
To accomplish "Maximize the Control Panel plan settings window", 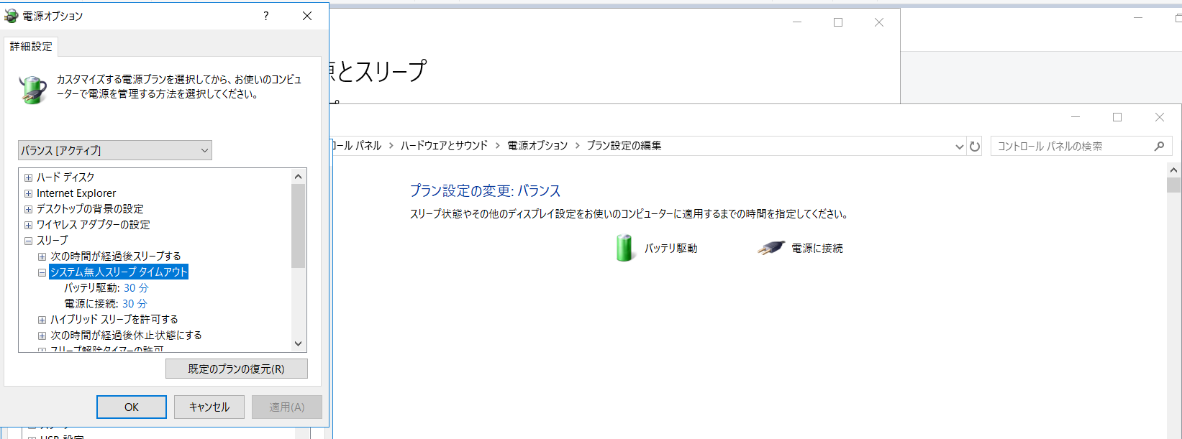I will (x=1117, y=117).
